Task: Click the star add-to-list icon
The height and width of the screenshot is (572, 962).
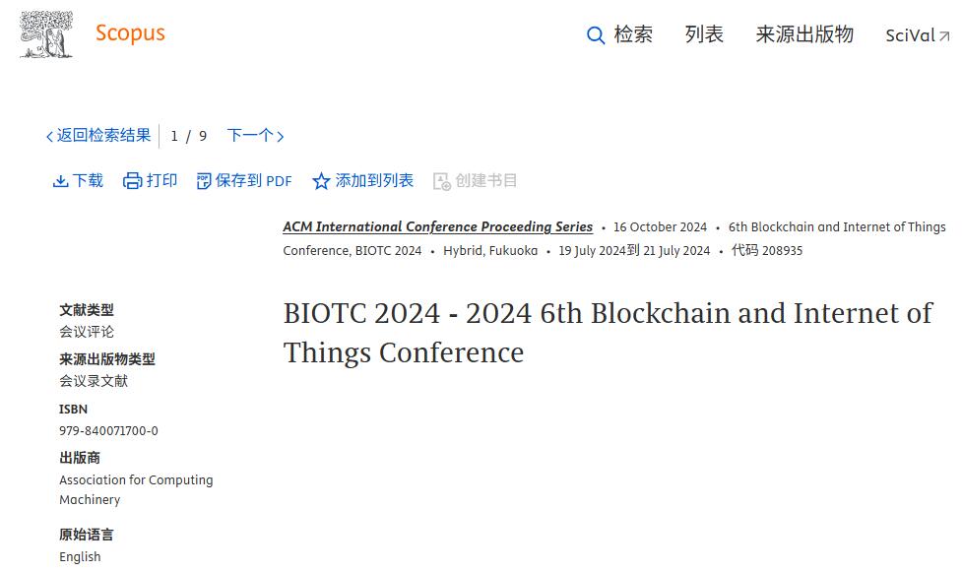Action: click(321, 181)
